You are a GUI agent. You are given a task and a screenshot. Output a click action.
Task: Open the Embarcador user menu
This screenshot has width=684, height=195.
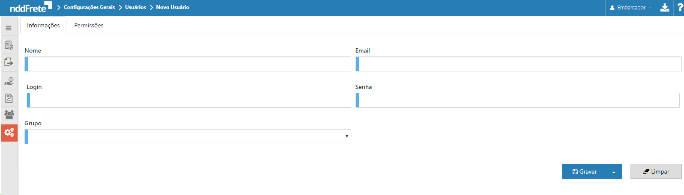tap(630, 8)
